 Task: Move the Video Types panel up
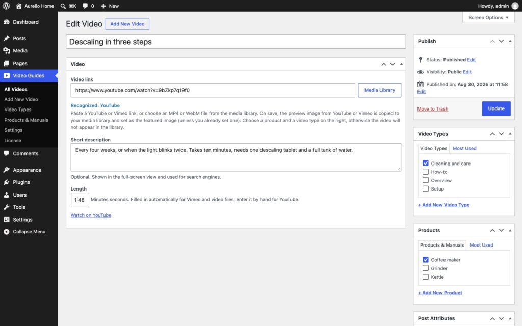[492, 134]
